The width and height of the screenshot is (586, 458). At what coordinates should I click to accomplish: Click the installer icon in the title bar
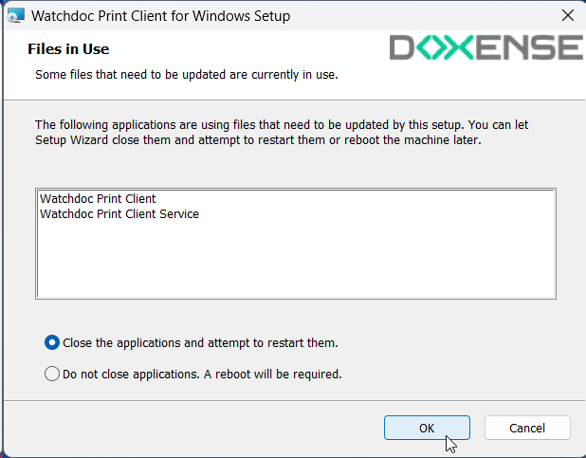16,16
